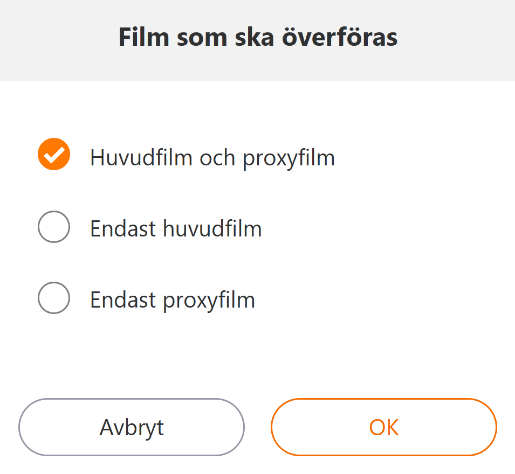
Task: Cancel the movie transfer dialog
Action: coord(132,427)
